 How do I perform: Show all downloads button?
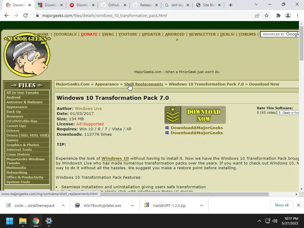tap(281, 205)
